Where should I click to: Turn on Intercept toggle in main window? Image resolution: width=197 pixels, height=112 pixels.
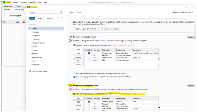[15, 16]
